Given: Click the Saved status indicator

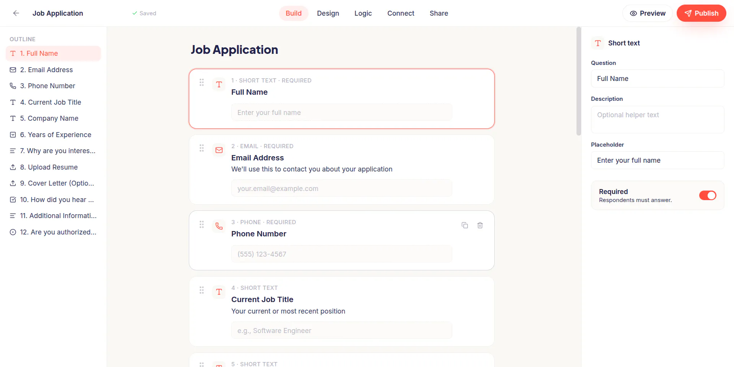Looking at the screenshot, I should [x=144, y=13].
